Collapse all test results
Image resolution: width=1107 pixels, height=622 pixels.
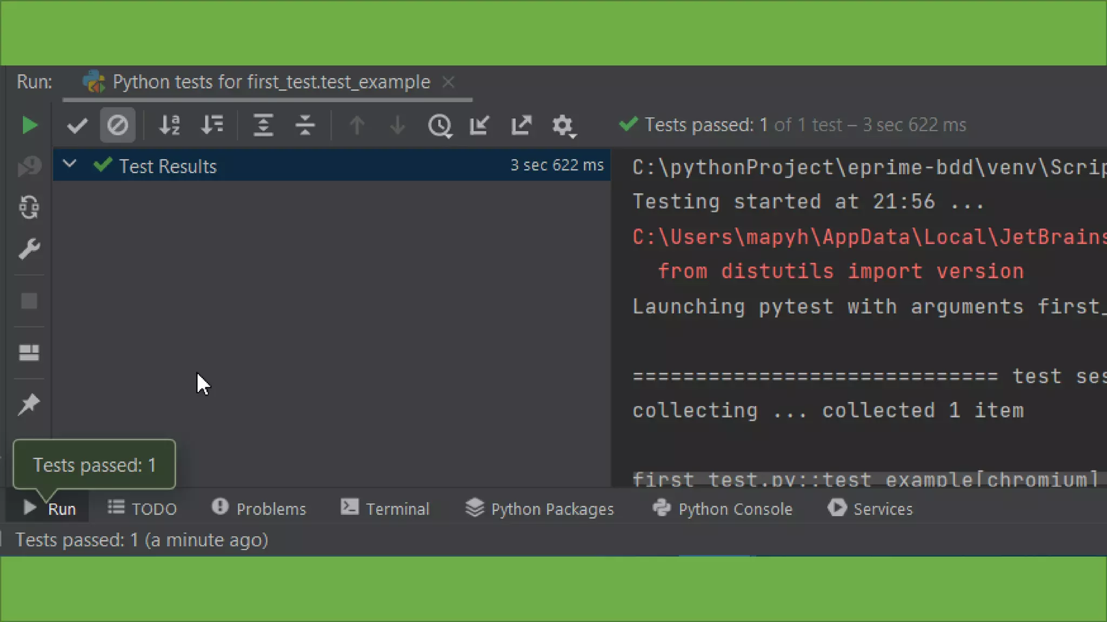pos(305,125)
